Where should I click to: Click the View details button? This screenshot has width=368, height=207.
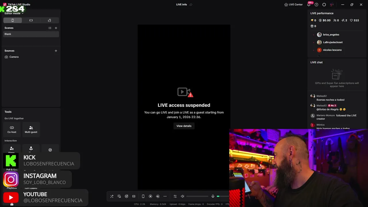pos(184,126)
